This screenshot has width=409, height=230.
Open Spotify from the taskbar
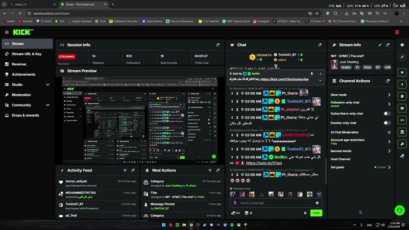(232, 225)
